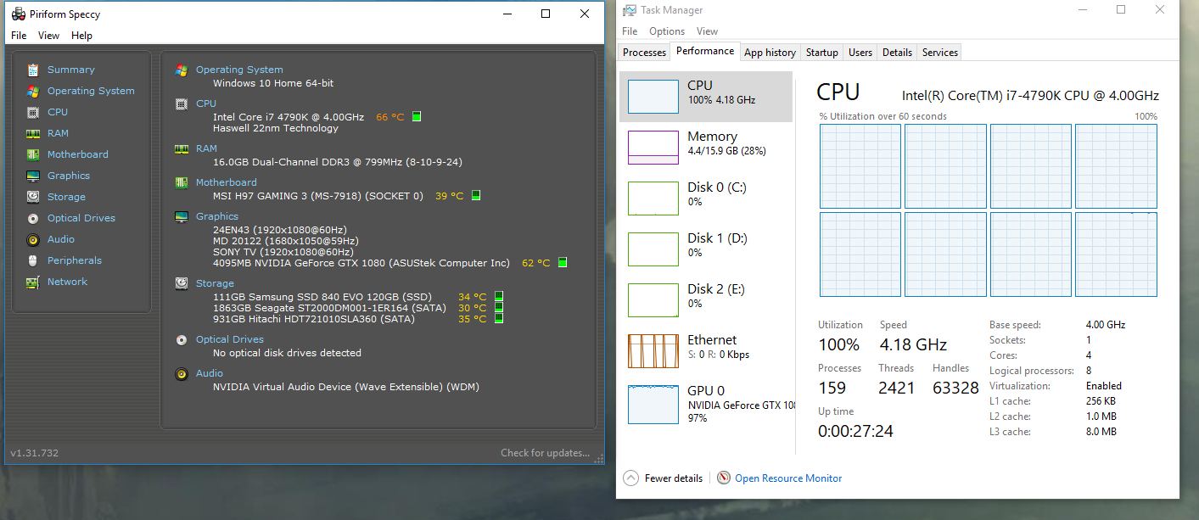Open the Task Manager File menu
This screenshot has width=1199, height=520.
coord(630,31)
